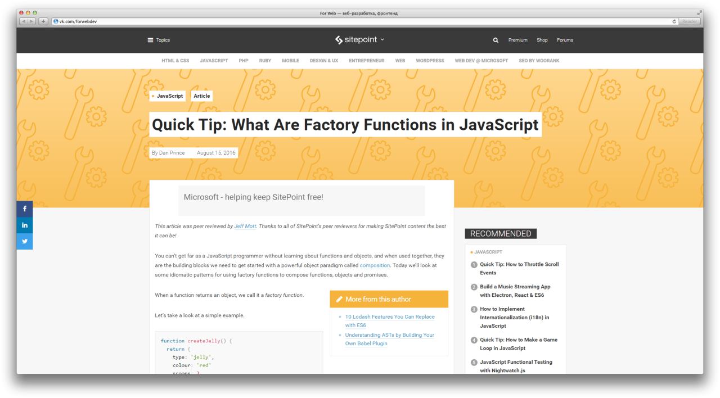Open the Forums link

point(565,40)
